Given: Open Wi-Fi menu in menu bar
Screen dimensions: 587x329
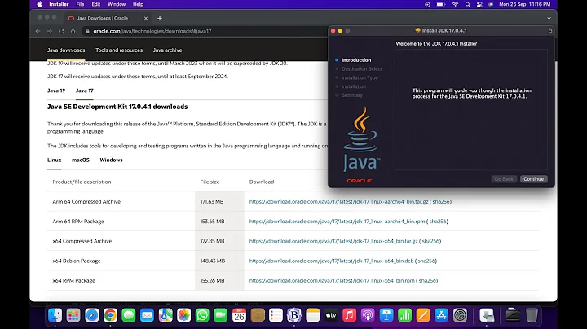Looking at the screenshot, I should tap(455, 5).
